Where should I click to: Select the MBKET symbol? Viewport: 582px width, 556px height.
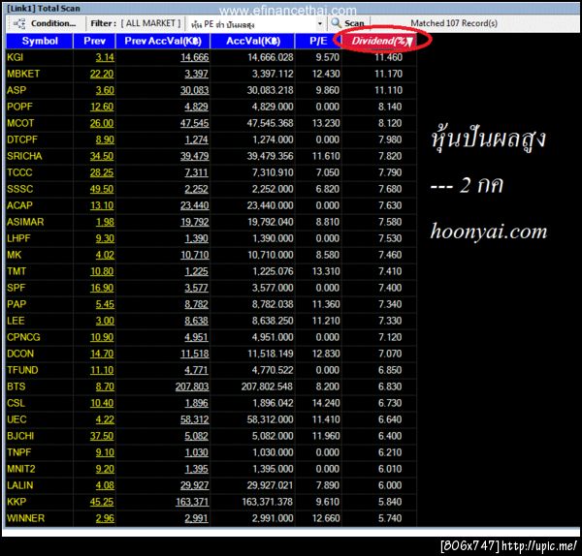[x=23, y=74]
